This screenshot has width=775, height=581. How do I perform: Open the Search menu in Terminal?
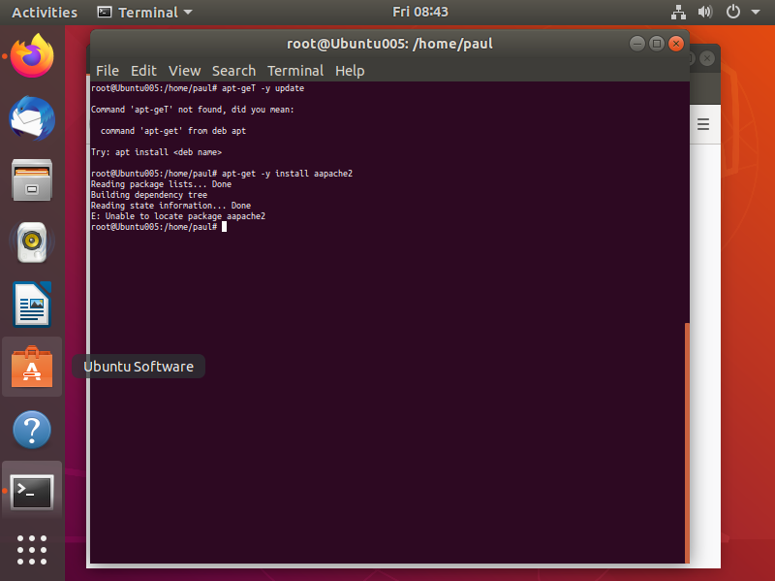233,71
